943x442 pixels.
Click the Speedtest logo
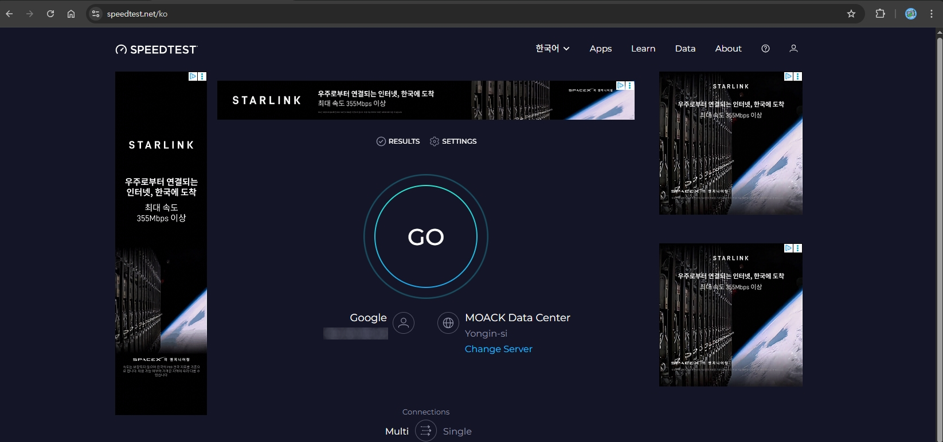(156, 49)
